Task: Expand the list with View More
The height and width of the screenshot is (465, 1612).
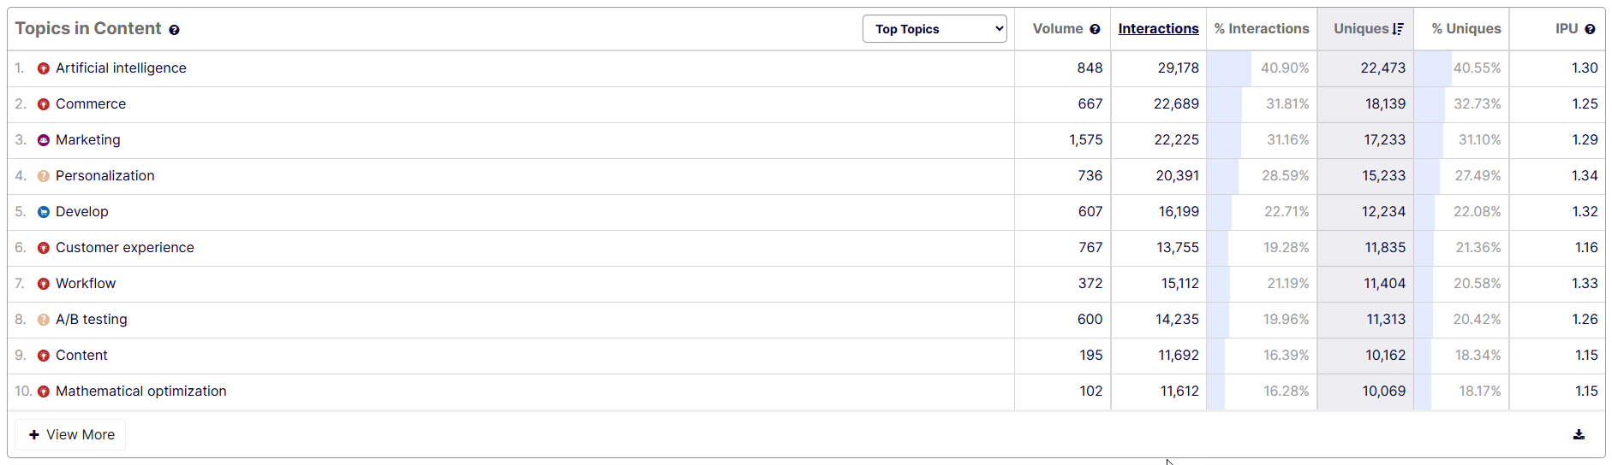Action: tap(71, 434)
